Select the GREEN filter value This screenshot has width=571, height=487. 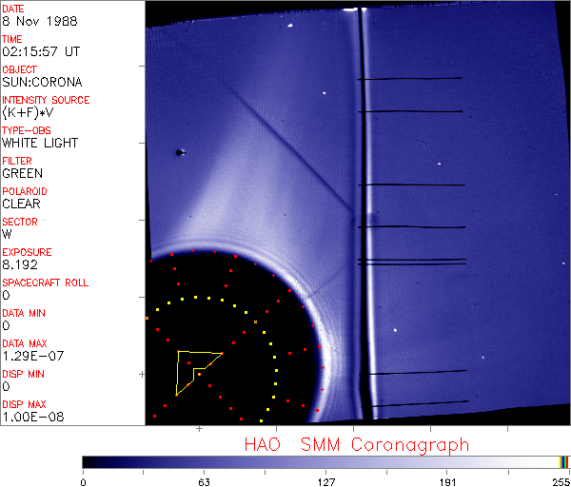22,173
